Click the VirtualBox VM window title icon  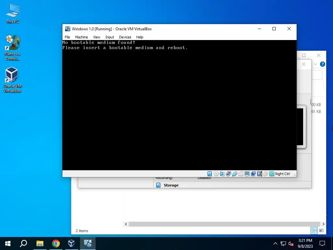coord(68,29)
